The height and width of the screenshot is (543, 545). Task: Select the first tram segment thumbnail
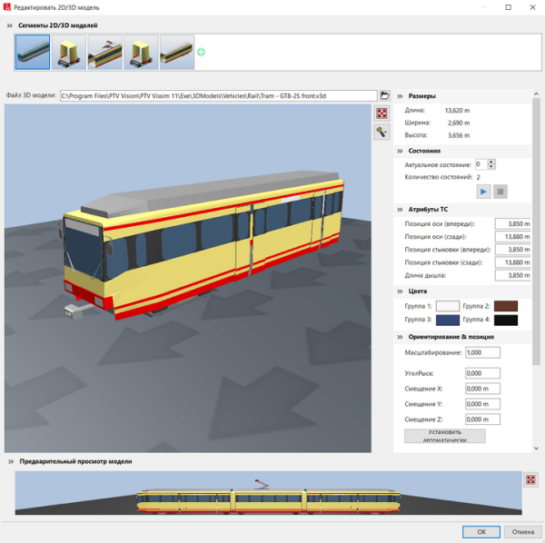click(x=33, y=53)
